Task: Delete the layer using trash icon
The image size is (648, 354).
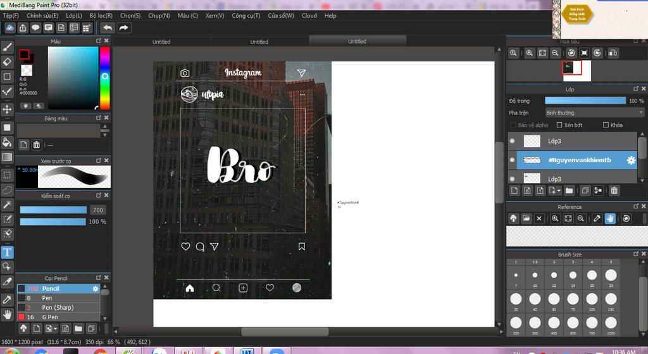Action: 614,191
